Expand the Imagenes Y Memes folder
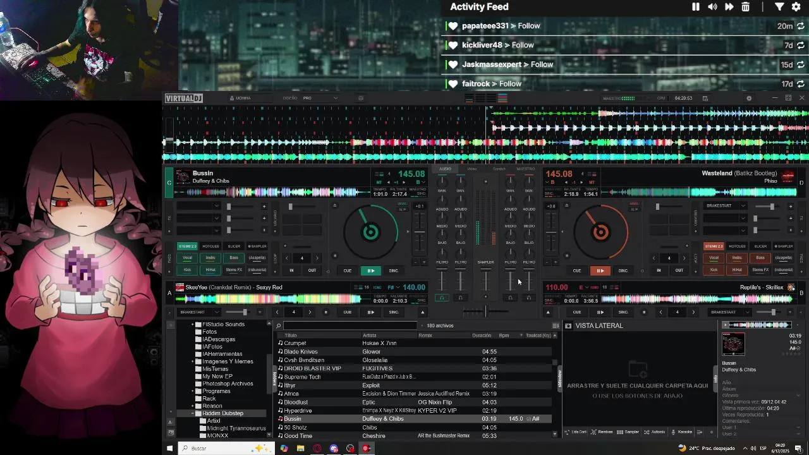Viewport: 809px width, 455px height. click(193, 361)
